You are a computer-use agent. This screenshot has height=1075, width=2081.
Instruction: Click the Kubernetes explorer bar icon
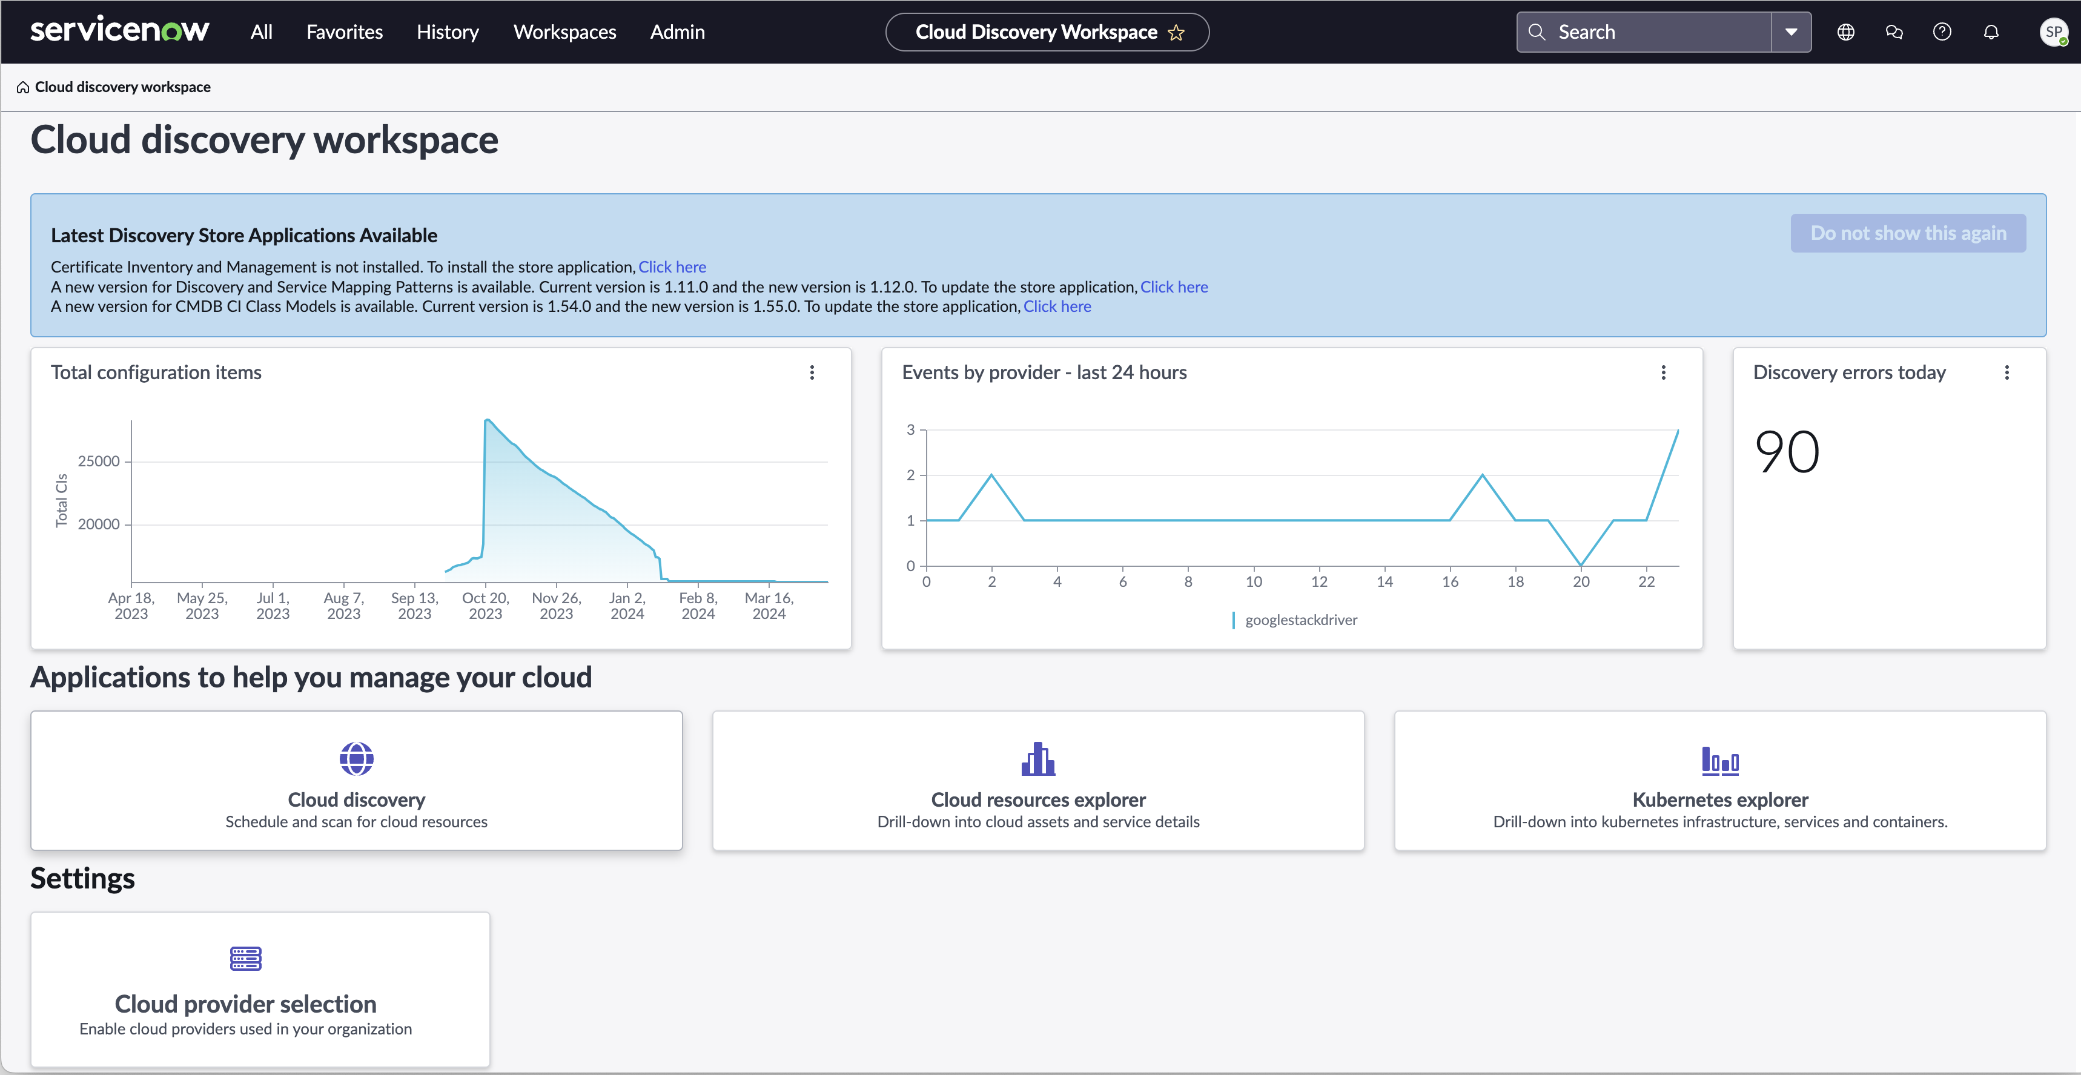click(x=1720, y=760)
